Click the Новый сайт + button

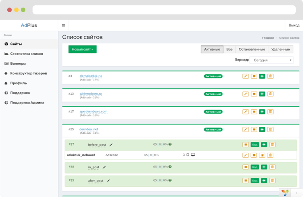tap(82, 49)
